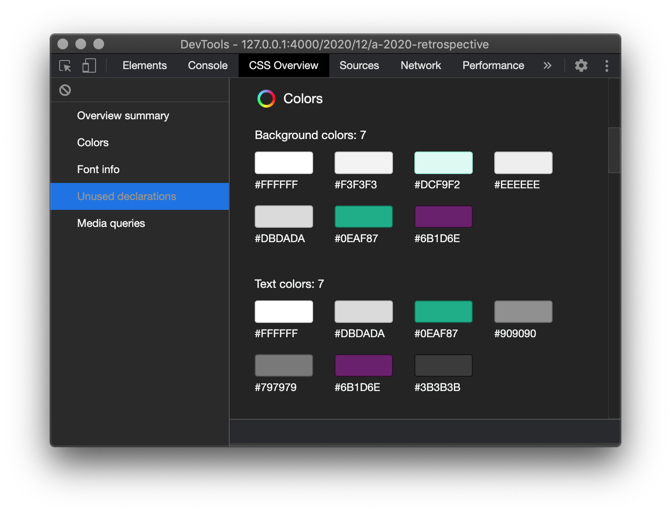The width and height of the screenshot is (671, 513).
Task: Select the #0EAF87 background color swatch
Action: click(x=363, y=217)
